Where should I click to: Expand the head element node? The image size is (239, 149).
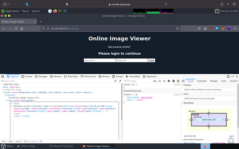click(x=3, y=90)
